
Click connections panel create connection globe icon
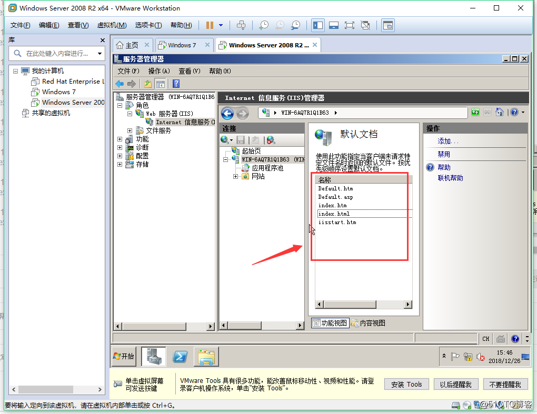click(x=227, y=140)
